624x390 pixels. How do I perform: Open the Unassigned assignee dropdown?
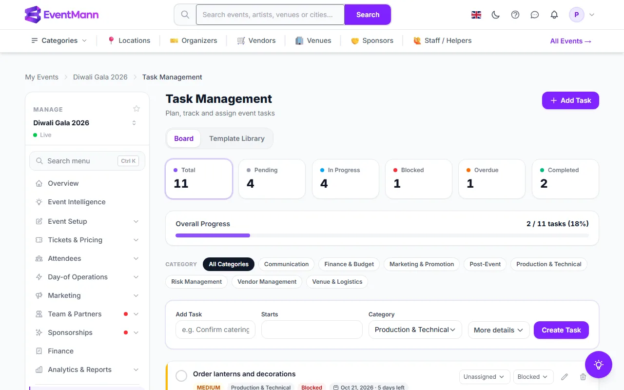click(x=485, y=377)
